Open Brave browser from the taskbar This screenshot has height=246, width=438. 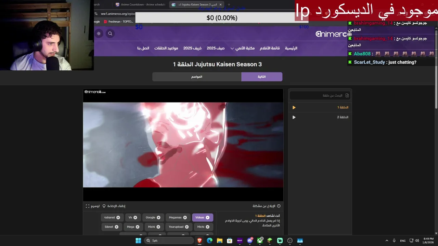click(199, 241)
